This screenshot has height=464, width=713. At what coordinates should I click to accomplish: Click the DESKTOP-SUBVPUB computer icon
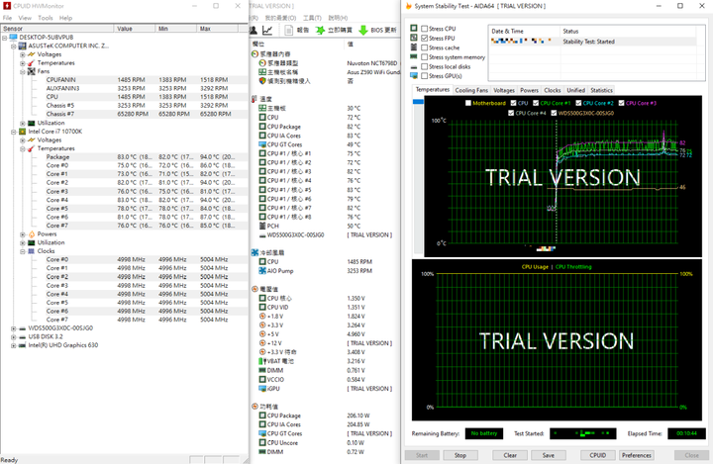click(13, 38)
